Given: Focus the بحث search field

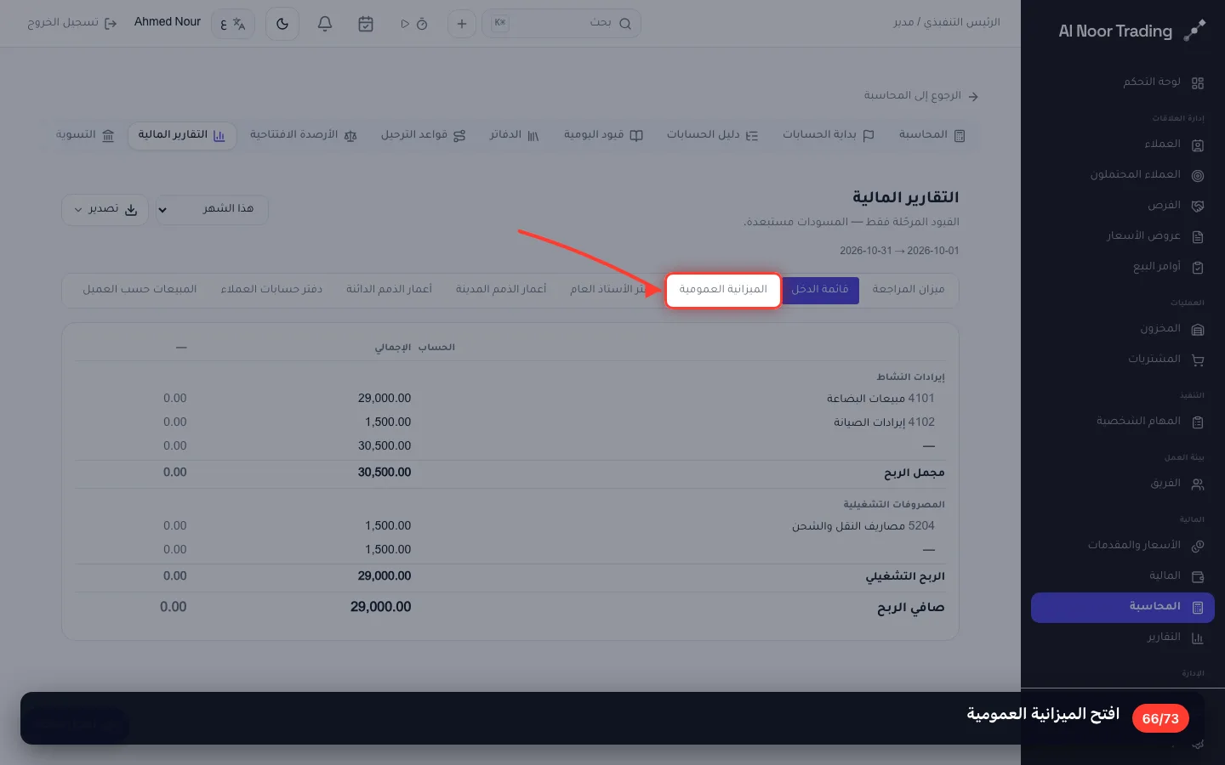Looking at the screenshot, I should tap(561, 24).
